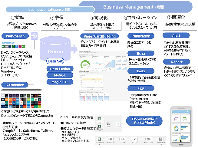The height and width of the screenshot is (148, 198).
Task: Click the green gauge card on the phone
Action: [x=185, y=118]
